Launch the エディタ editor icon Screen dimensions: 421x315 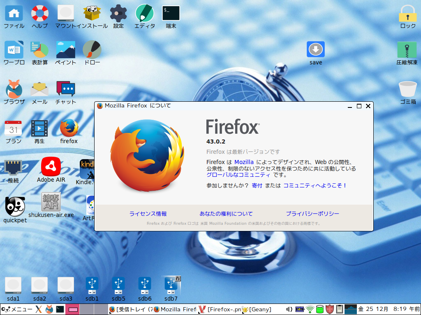tap(145, 13)
